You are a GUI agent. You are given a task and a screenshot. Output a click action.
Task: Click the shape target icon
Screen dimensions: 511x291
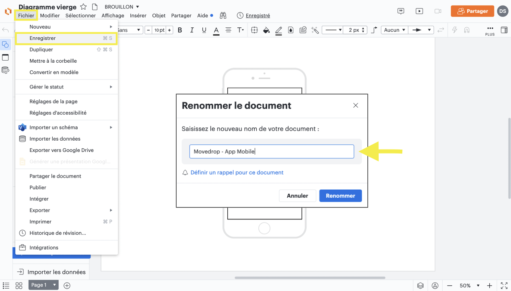[254, 30]
